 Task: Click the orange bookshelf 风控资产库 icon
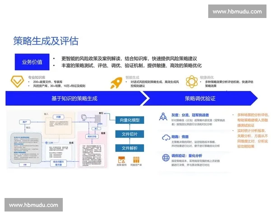136,160
